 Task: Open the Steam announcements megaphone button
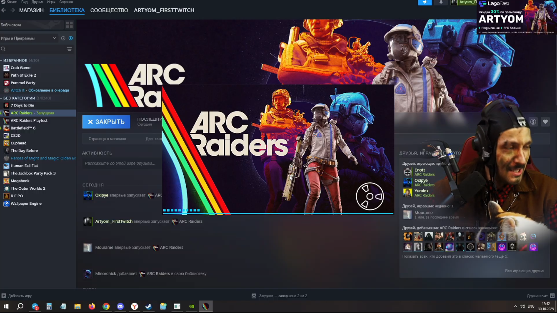(x=425, y=2)
